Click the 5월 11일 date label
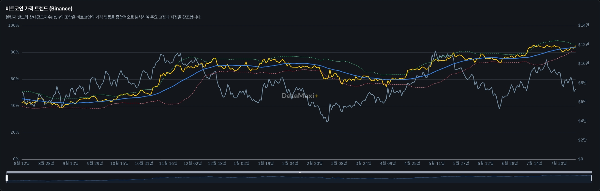The image size is (600, 191). click(x=437, y=164)
